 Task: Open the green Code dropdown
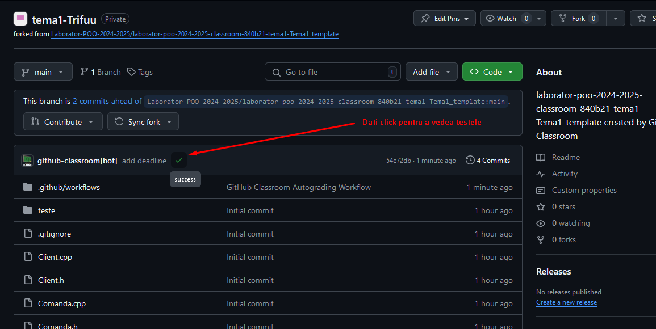pos(492,72)
